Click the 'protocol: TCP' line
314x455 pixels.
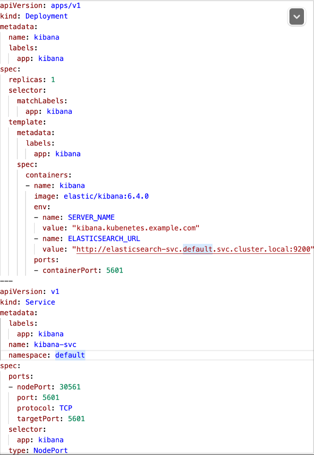(x=45, y=408)
